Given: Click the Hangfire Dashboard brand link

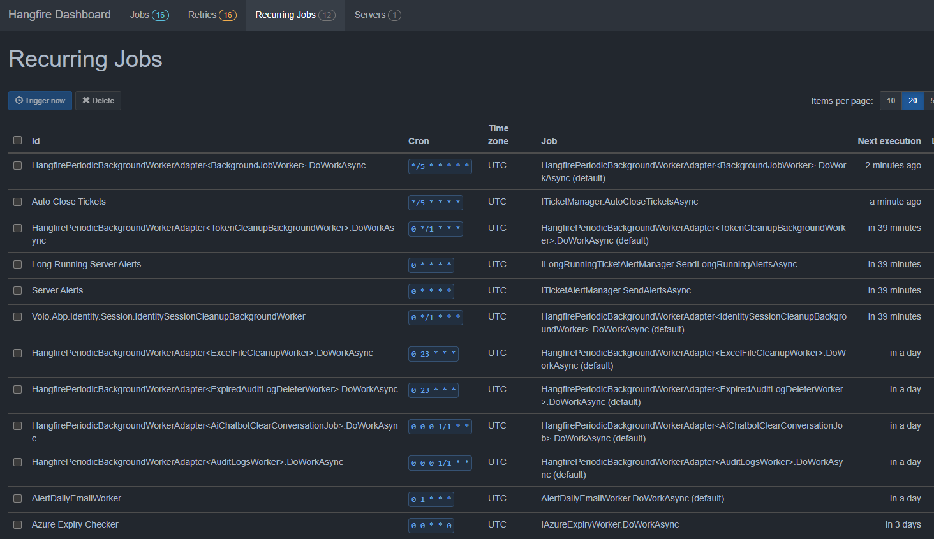Looking at the screenshot, I should click(x=59, y=15).
